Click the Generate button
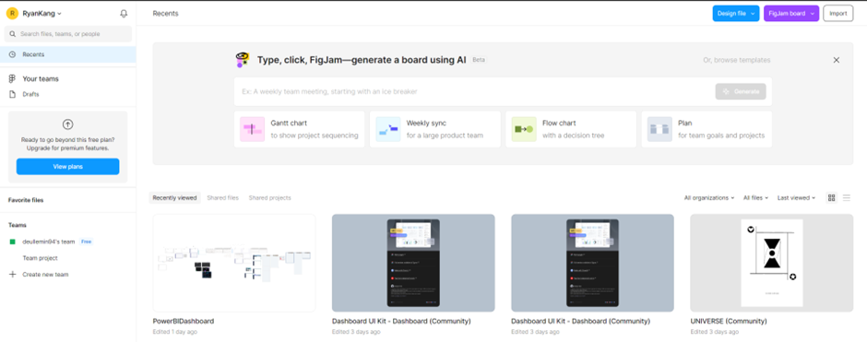The height and width of the screenshot is (342, 867). click(x=741, y=91)
